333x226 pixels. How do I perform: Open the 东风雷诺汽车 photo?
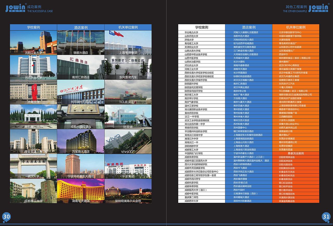tap(128, 67)
